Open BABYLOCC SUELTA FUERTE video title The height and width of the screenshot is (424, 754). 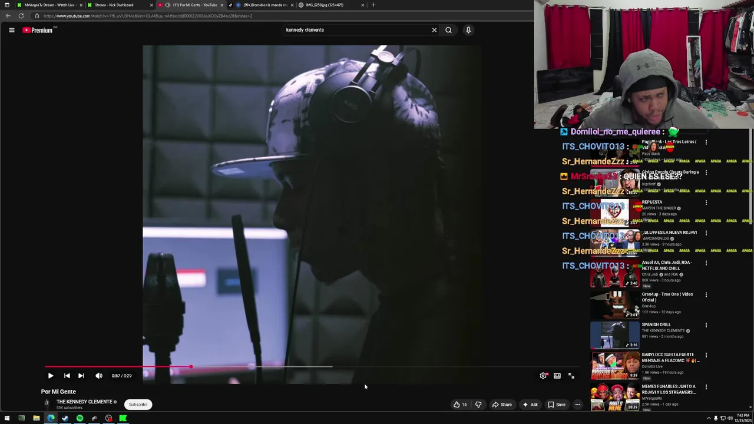coord(670,357)
